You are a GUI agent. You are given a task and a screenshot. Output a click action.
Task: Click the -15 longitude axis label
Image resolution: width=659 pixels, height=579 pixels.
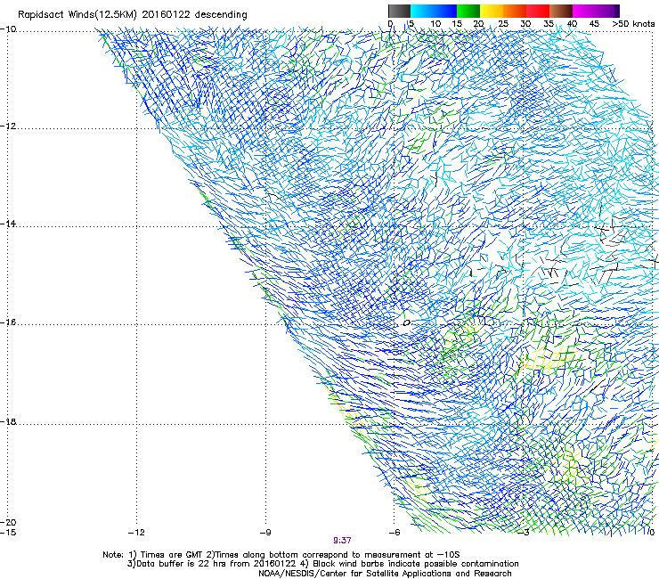(x=8, y=533)
